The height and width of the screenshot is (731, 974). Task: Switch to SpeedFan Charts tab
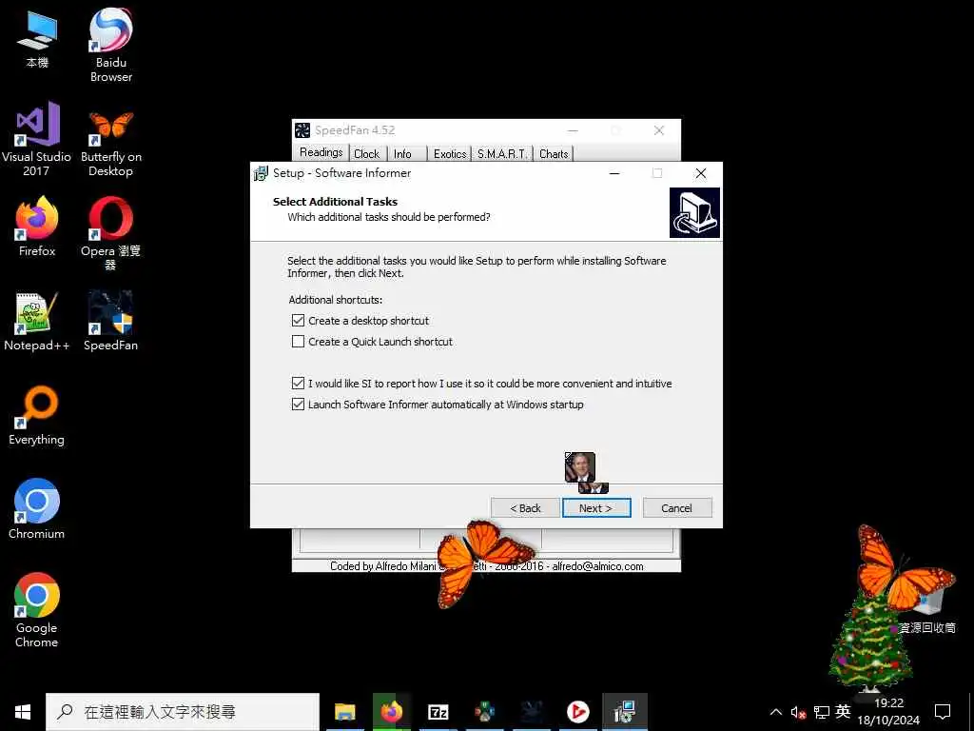[x=554, y=153]
